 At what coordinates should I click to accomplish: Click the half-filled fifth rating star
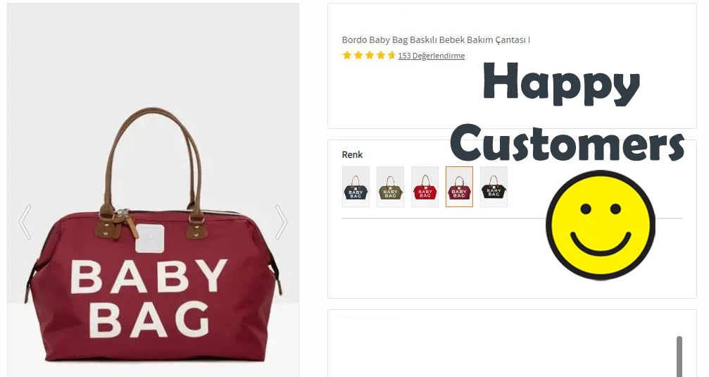click(391, 55)
